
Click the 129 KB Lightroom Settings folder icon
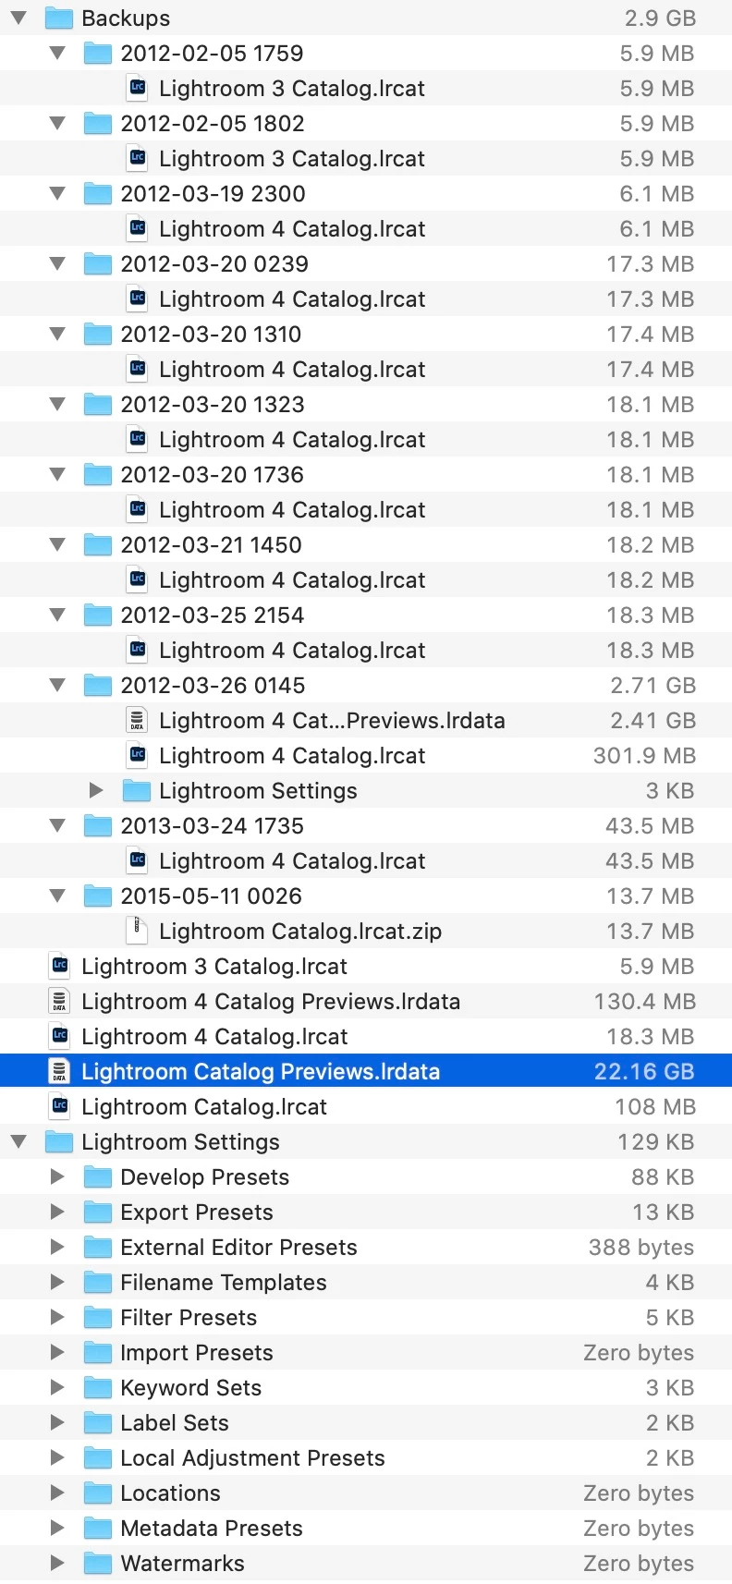pos(59,1141)
